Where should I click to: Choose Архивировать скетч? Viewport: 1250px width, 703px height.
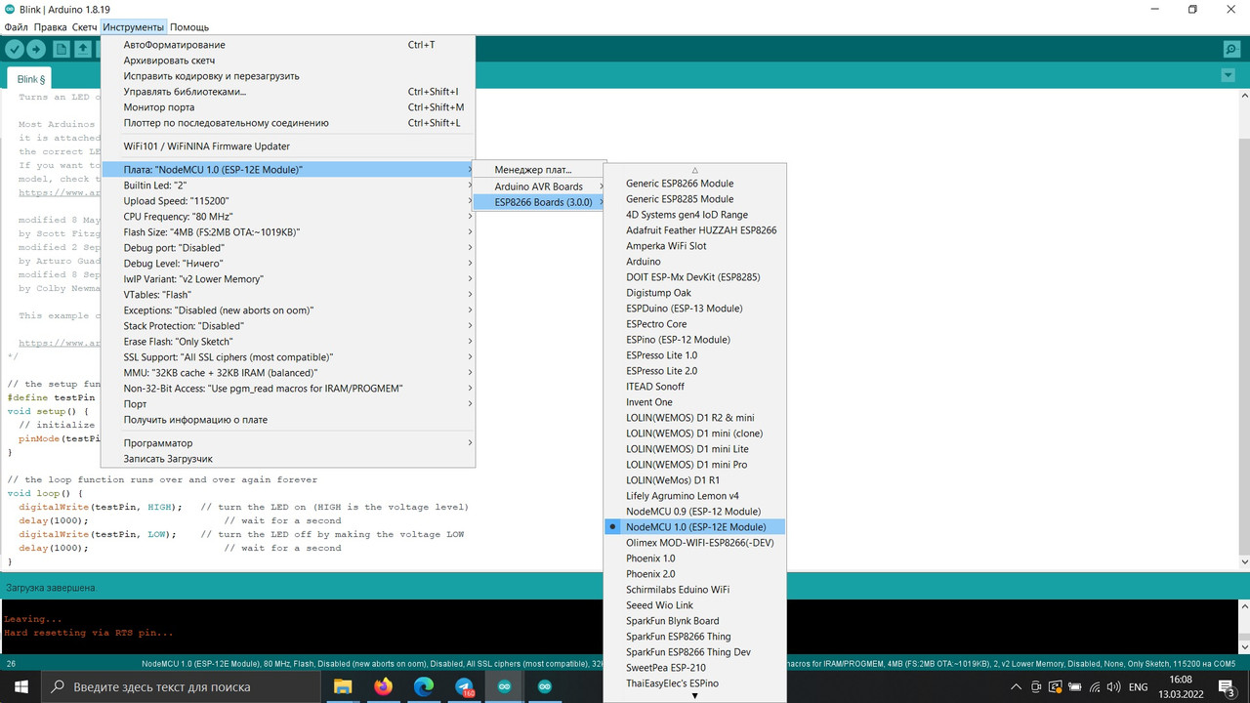288,61
